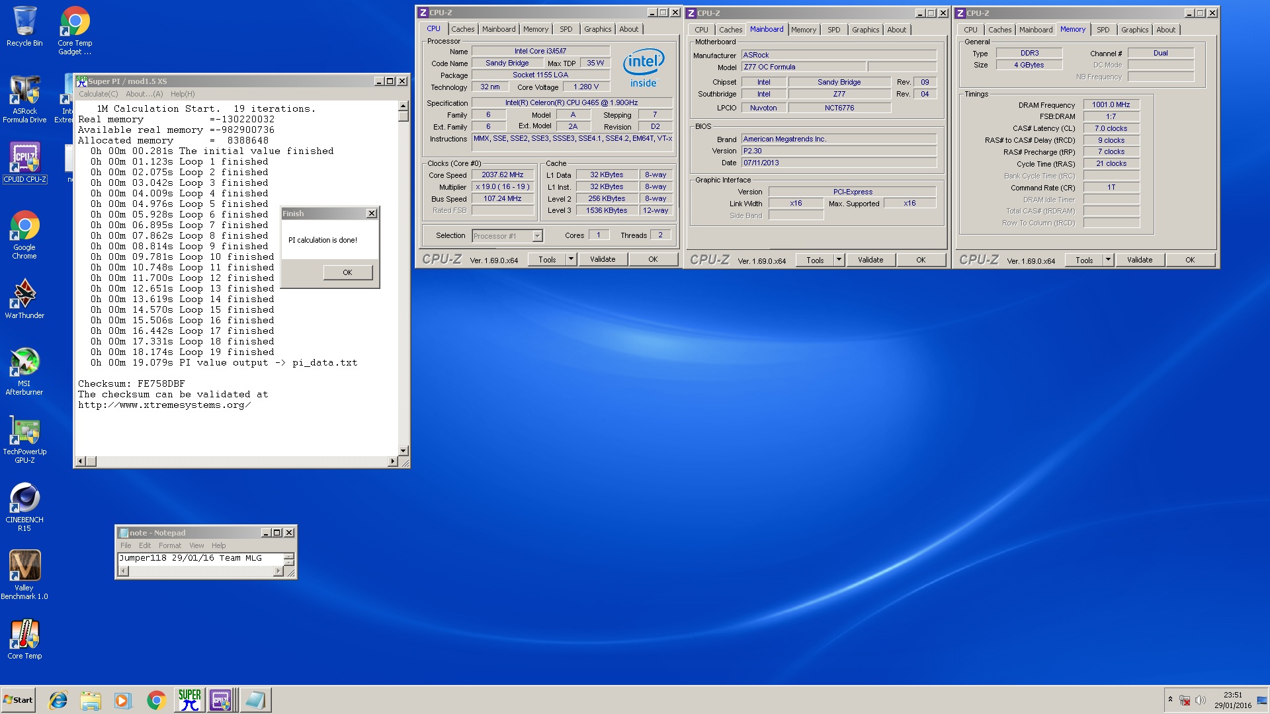1270x714 pixels.
Task: Click Super PI vertical scrollbar down arrow
Action: point(403,451)
